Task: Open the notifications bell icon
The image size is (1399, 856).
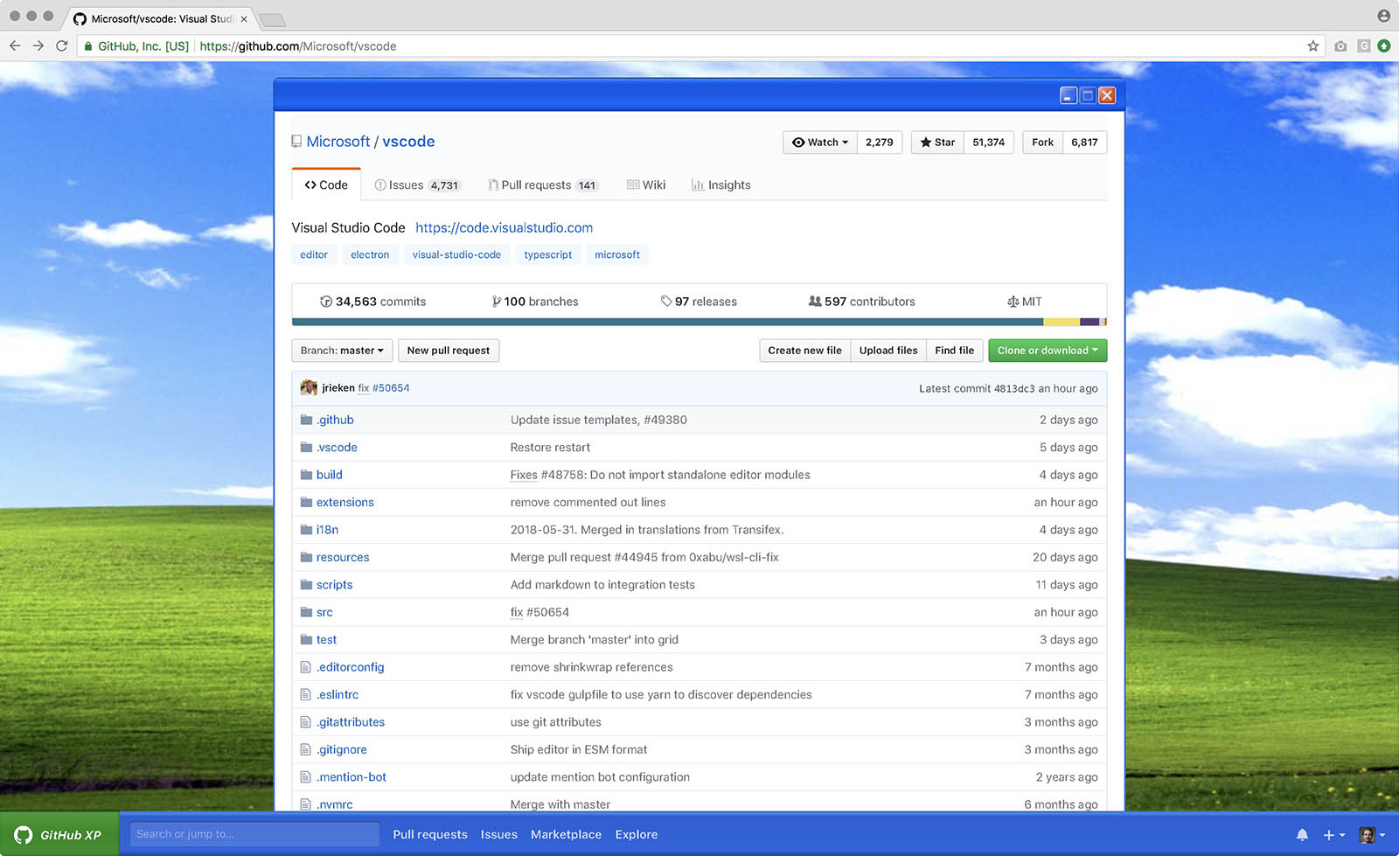Action: (1302, 834)
